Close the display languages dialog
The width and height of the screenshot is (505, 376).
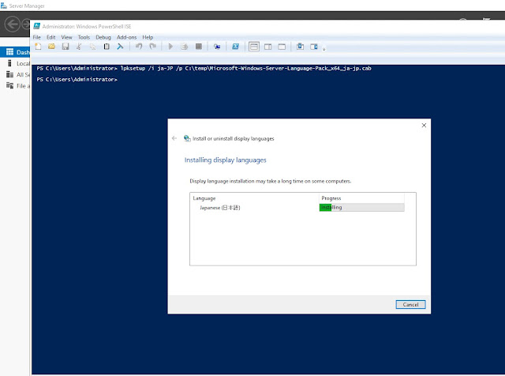click(424, 126)
